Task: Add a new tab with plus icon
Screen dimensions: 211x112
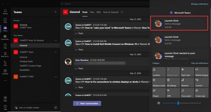Action: tap(122, 12)
